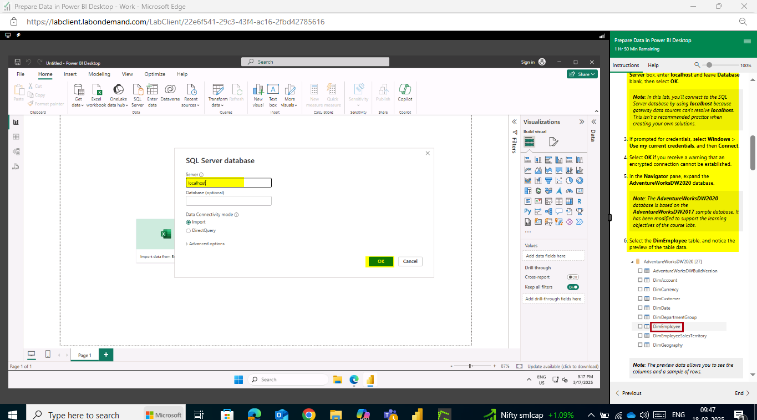Viewport: 757px width, 420px height.
Task: Click the Refresh queries icon
Action: [x=237, y=89]
